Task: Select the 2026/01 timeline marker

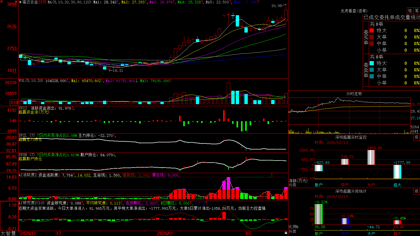Action: pos(165,233)
